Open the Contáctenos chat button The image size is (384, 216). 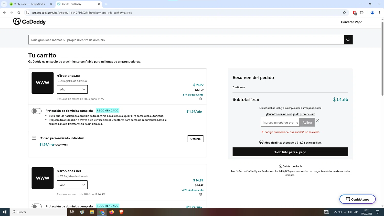357,199
